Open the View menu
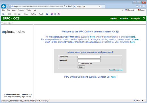 (x=14, y=10)
